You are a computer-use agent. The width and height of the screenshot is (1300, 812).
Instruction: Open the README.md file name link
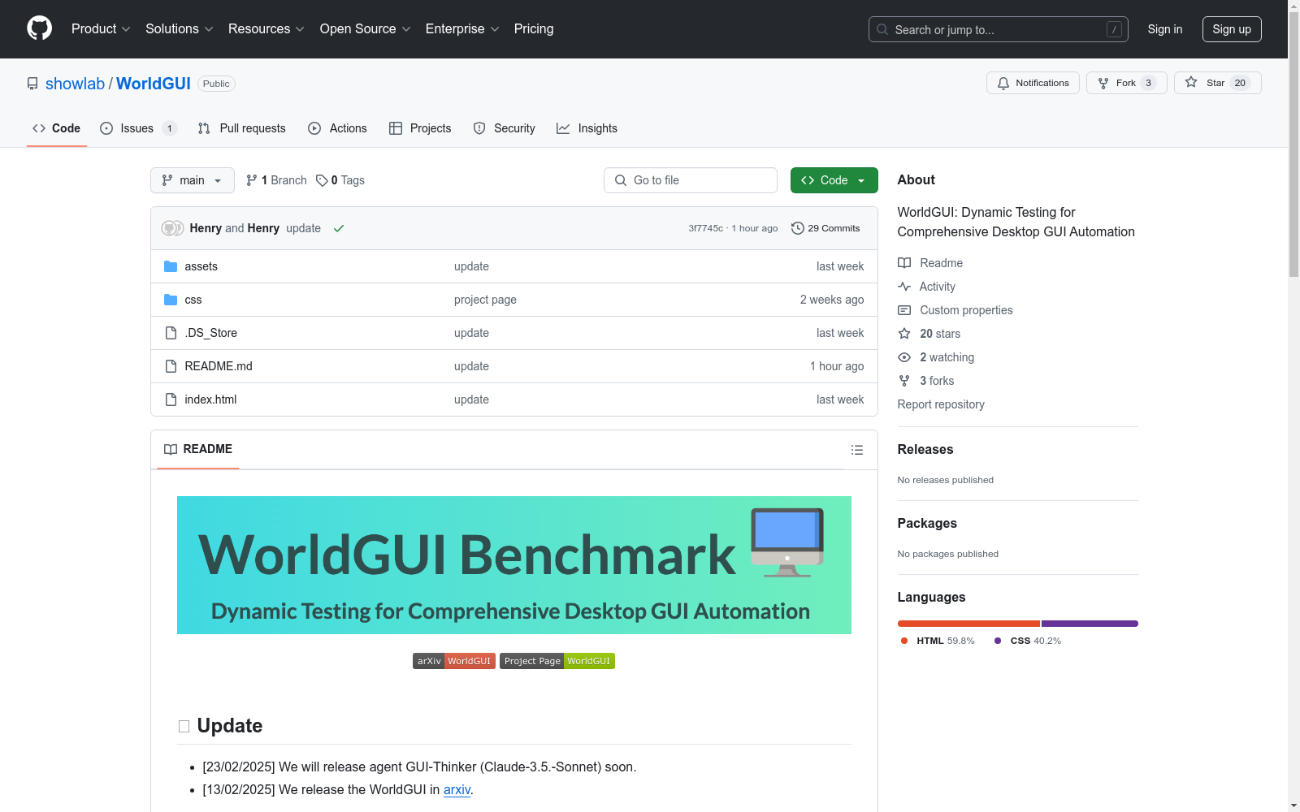219,366
